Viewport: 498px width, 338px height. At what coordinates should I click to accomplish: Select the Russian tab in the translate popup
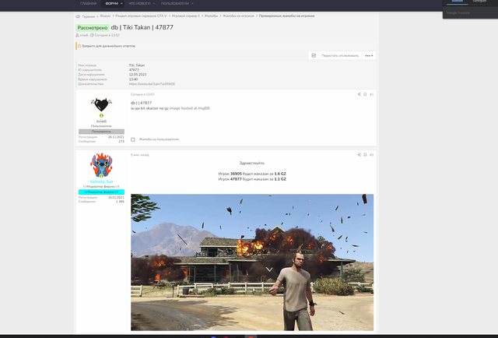coord(457,2)
